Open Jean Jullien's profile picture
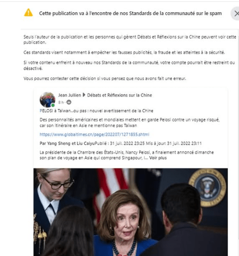The image size is (239, 256). pyautogui.click(x=48, y=99)
